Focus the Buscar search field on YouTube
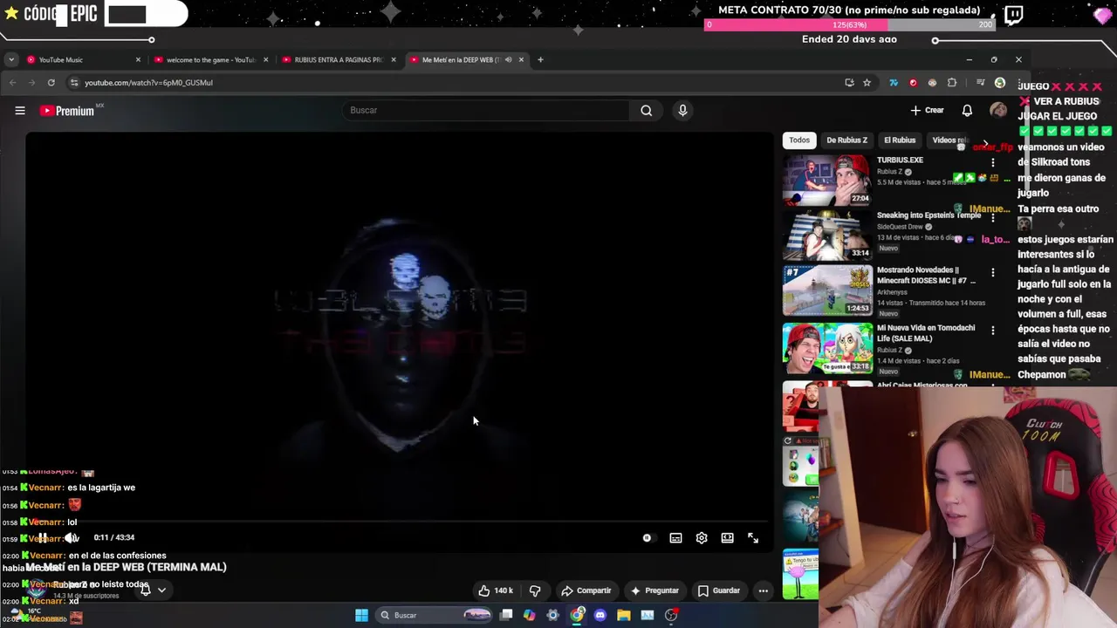The height and width of the screenshot is (628, 1117). [x=487, y=111]
